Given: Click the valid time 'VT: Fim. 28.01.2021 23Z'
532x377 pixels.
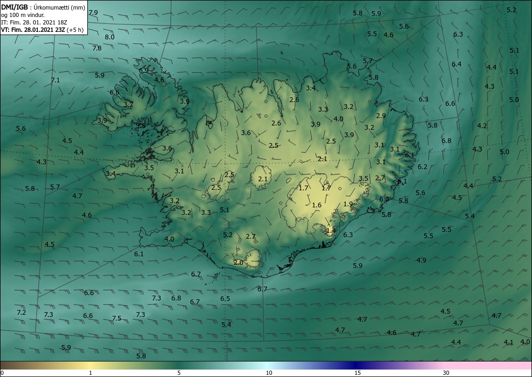Looking at the screenshot, I should point(33,30).
